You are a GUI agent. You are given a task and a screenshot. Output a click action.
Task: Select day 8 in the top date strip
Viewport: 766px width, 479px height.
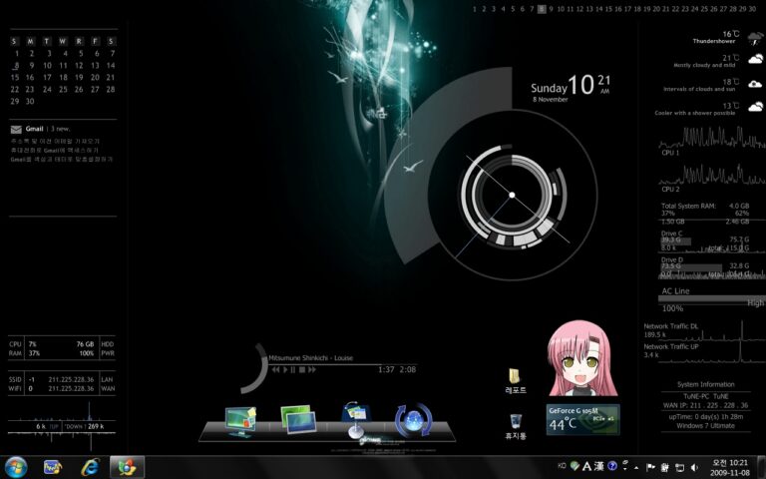click(542, 9)
